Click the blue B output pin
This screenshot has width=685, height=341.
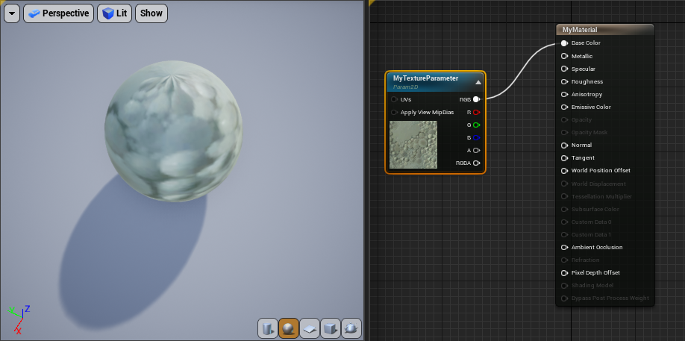tap(476, 137)
